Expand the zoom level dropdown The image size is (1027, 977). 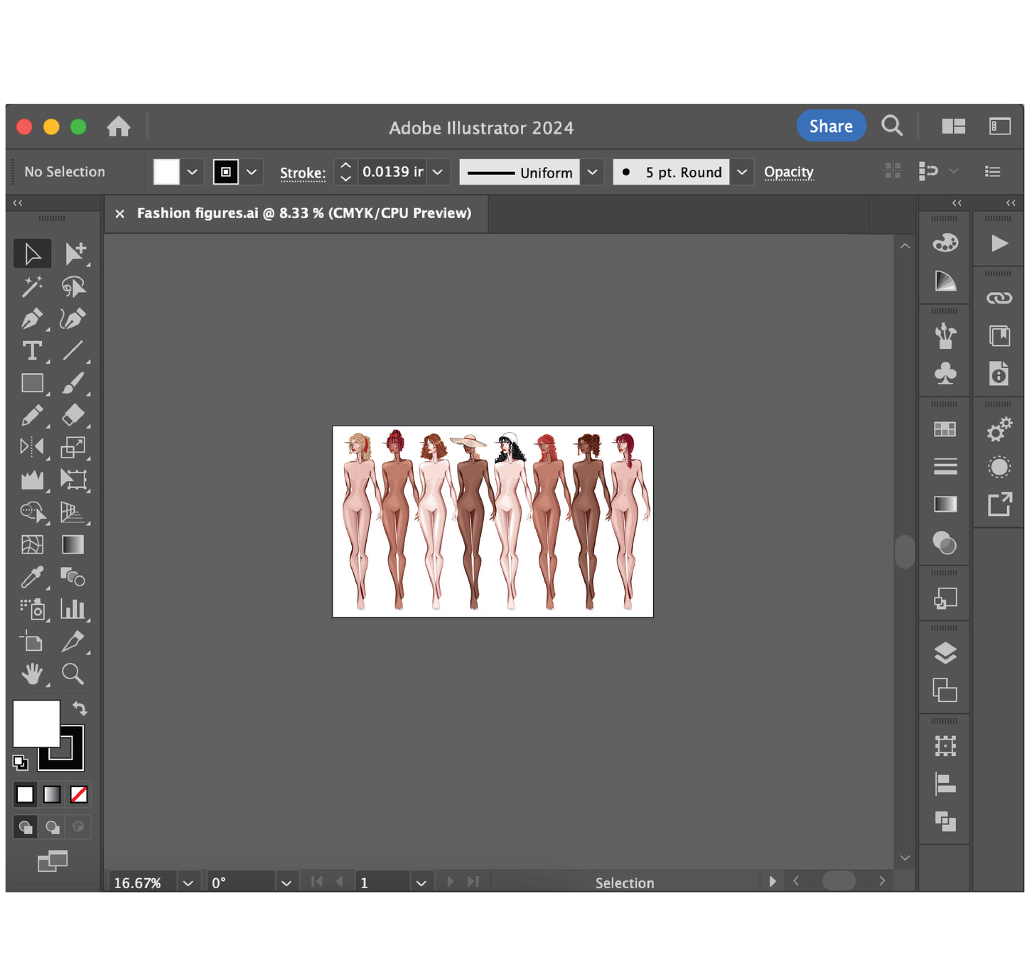tap(188, 882)
